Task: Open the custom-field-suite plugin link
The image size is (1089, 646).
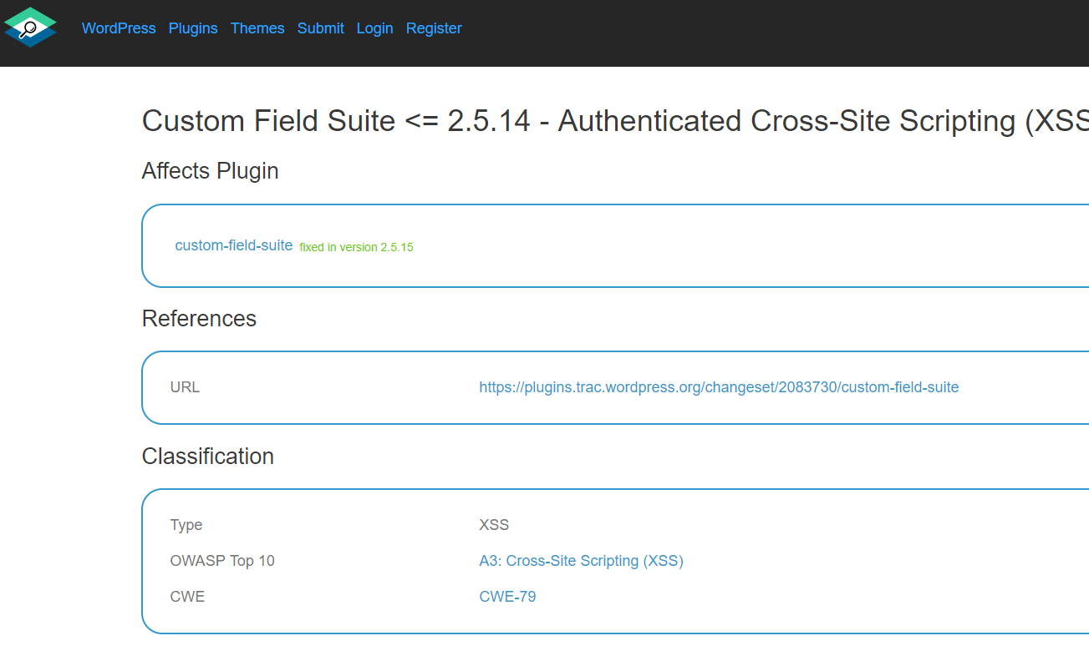Action: pyautogui.click(x=234, y=245)
